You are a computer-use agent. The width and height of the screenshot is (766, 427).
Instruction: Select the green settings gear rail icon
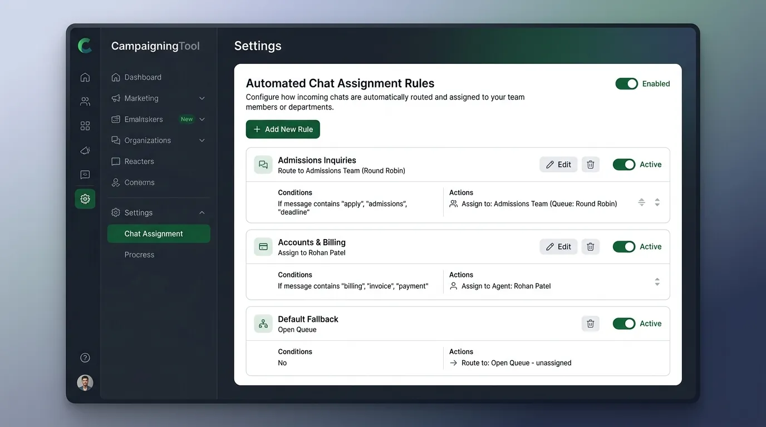pyautogui.click(x=85, y=198)
